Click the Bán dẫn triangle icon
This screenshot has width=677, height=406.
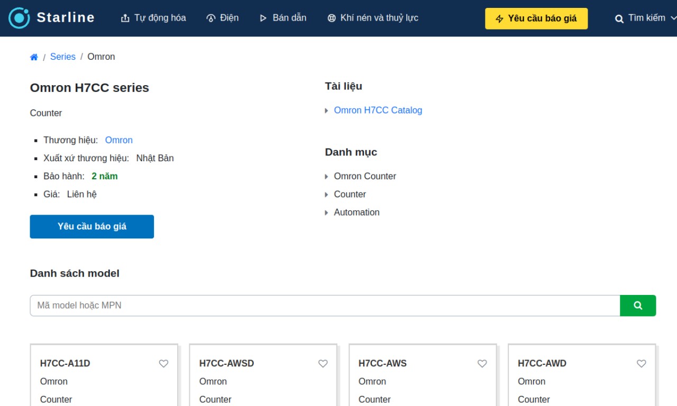click(263, 19)
